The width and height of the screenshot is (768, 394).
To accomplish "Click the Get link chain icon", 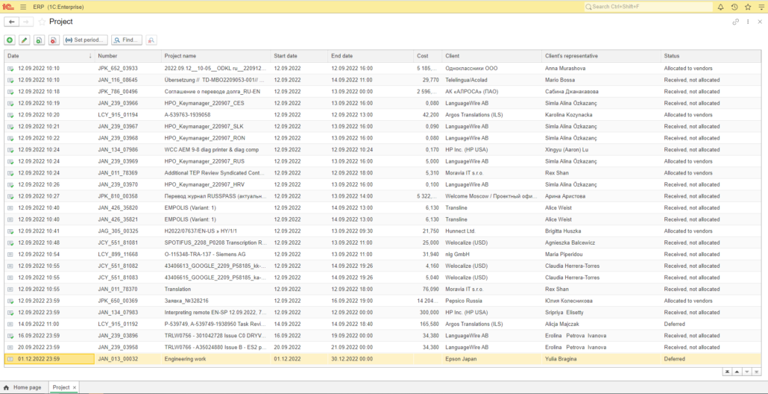I will (x=736, y=22).
